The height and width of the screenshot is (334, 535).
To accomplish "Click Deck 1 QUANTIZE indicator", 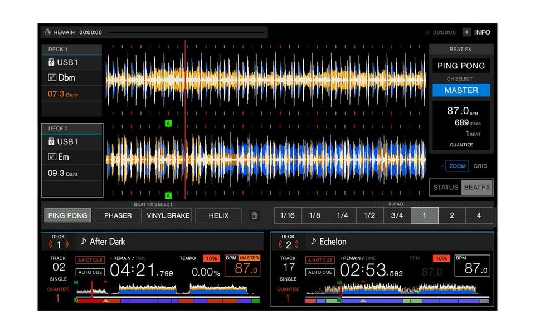I will click(58, 294).
